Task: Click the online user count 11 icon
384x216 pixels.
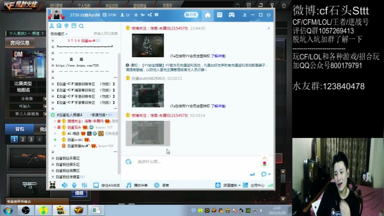Action: [122, 15]
